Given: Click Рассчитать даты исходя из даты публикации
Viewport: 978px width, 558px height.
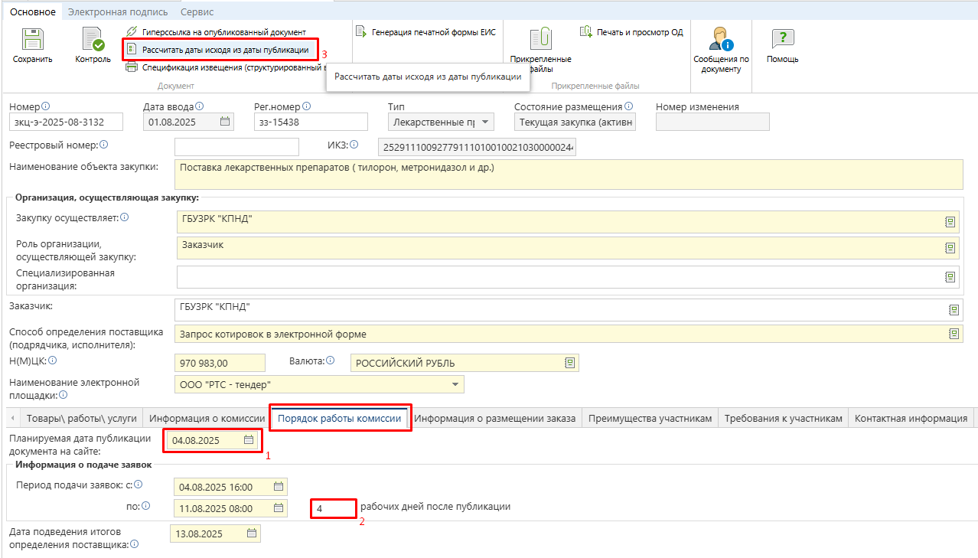Looking at the screenshot, I should [x=218, y=50].
